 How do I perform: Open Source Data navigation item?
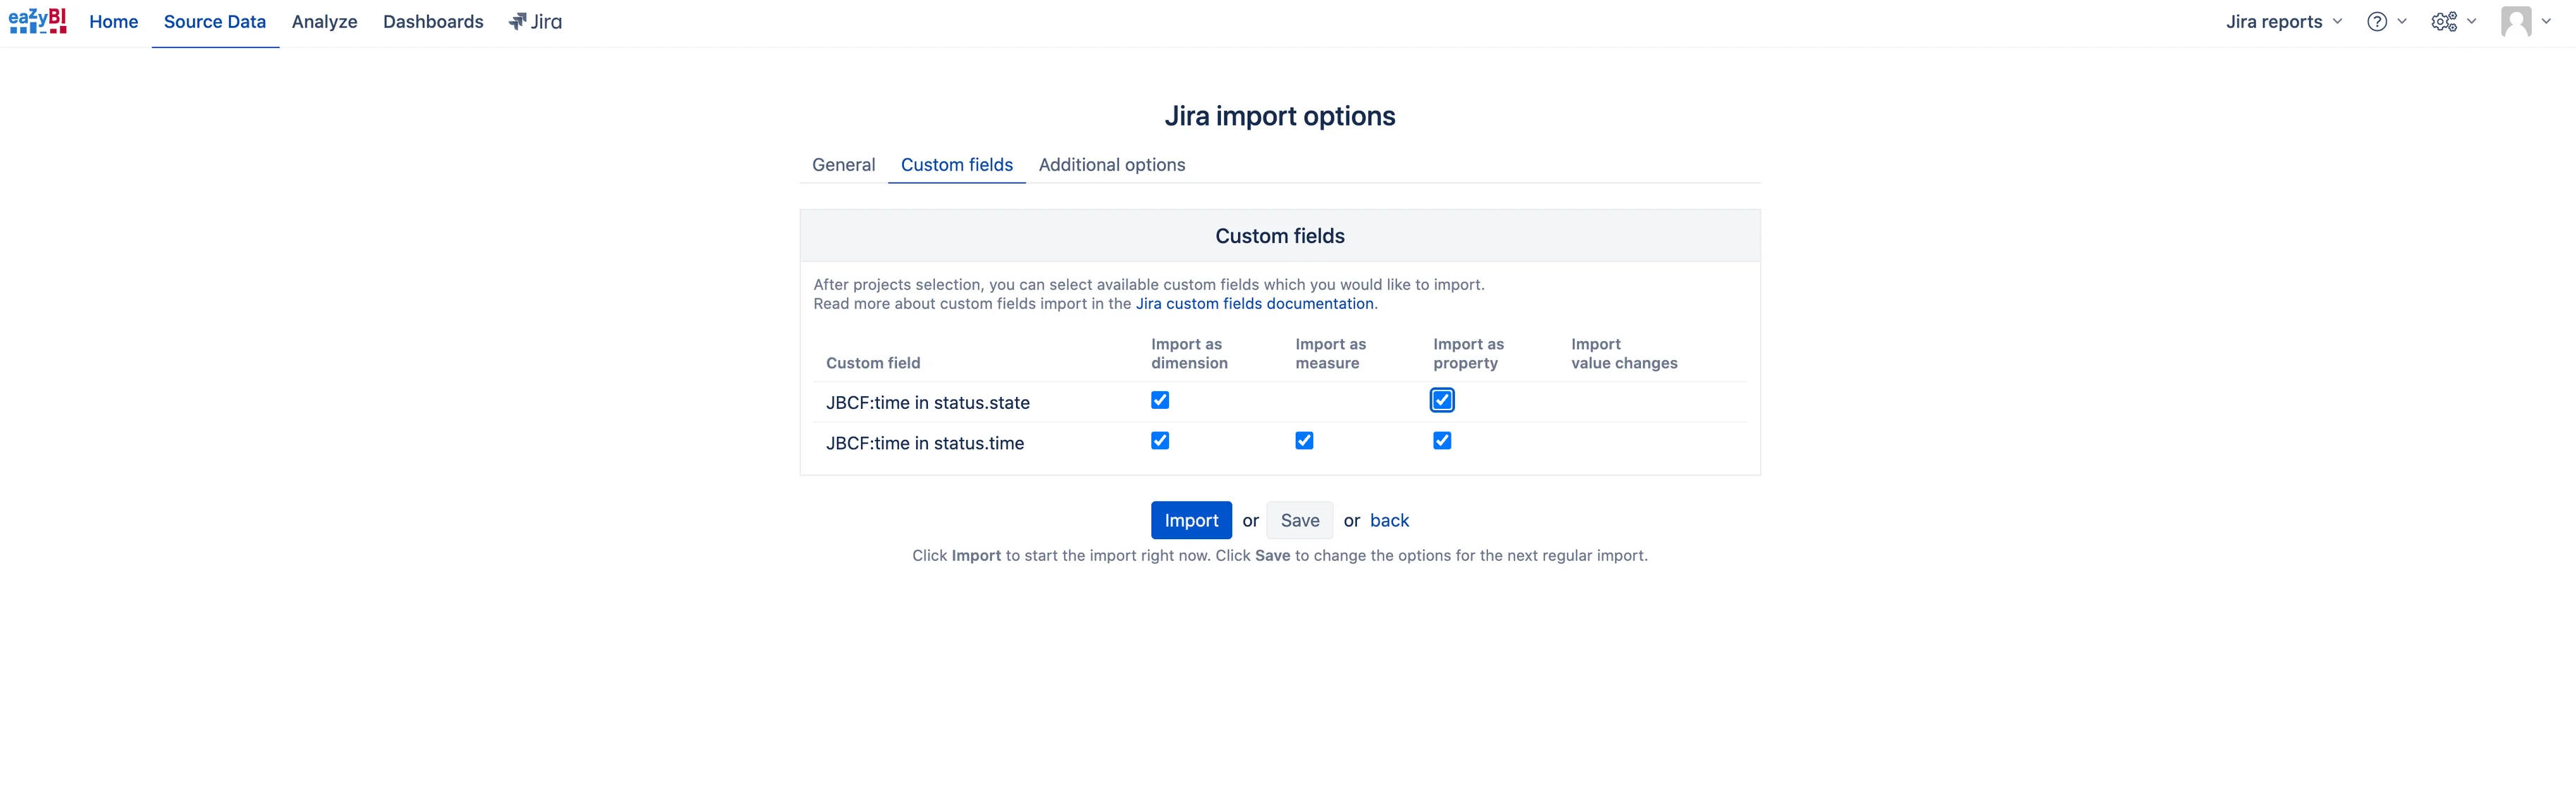pyautogui.click(x=215, y=22)
